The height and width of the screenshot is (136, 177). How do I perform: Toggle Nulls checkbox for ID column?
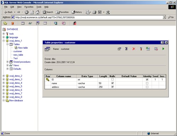[x=113, y=80]
